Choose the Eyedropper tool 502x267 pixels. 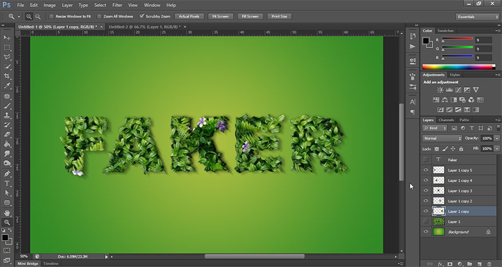point(7,85)
